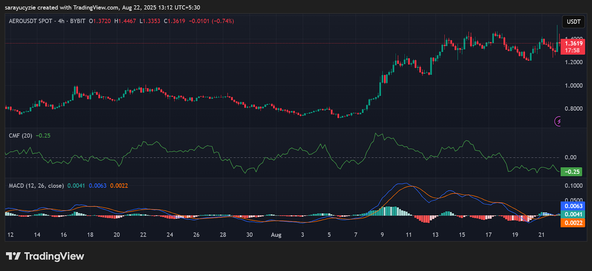
Task: Click the orange 0.0022 signal value tag
Action: point(573,223)
